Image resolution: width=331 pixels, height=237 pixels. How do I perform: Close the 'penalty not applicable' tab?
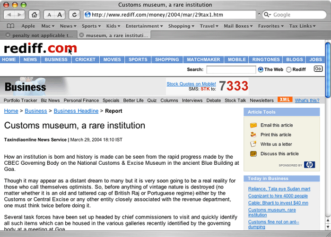coord(8,35)
